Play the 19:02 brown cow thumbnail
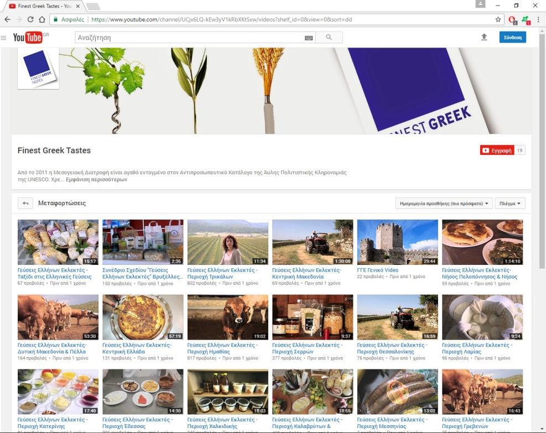 (x=228, y=317)
